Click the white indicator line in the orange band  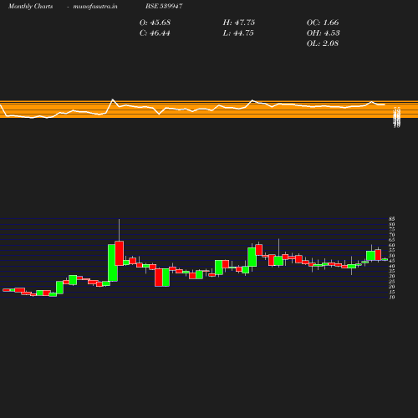(x=192, y=109)
